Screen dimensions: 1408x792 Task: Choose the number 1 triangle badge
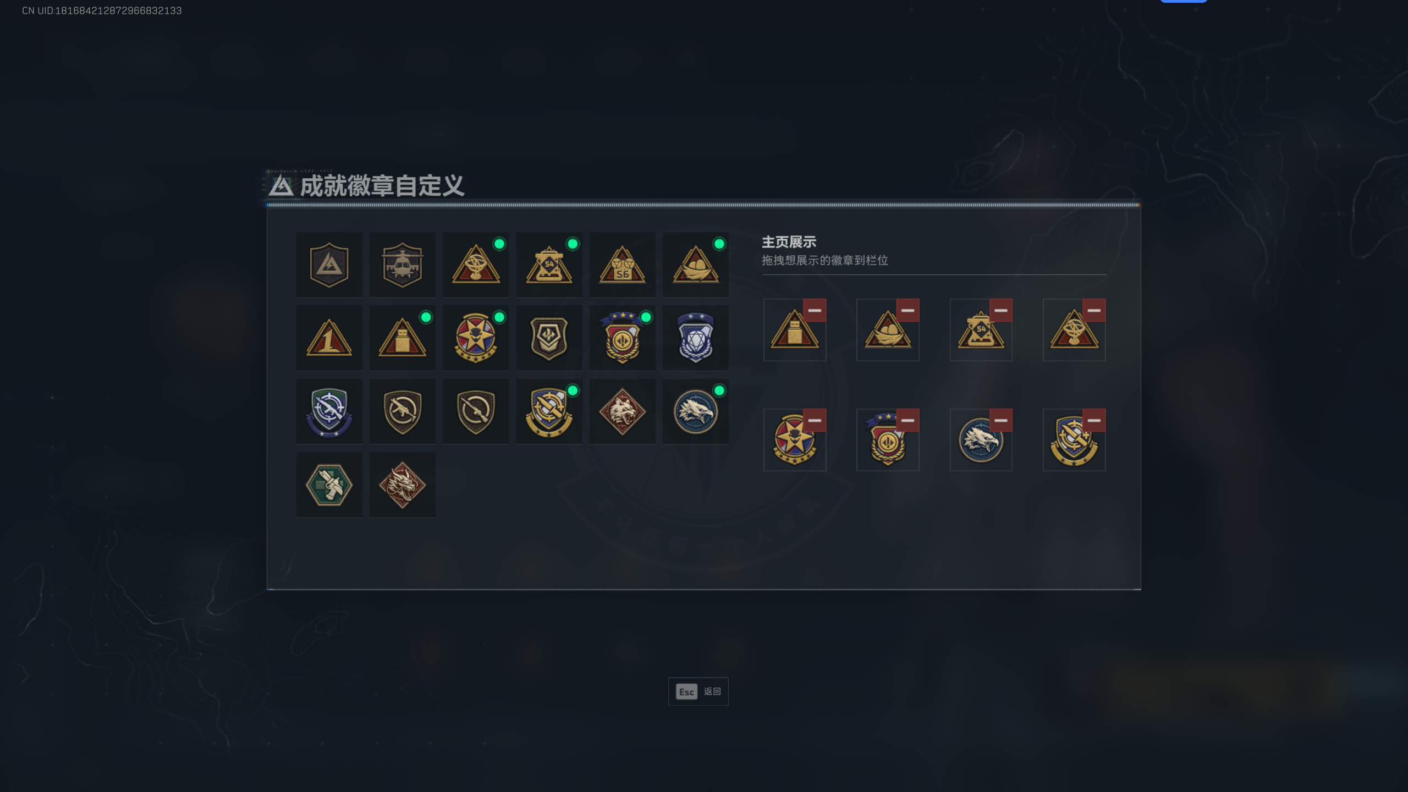point(329,338)
